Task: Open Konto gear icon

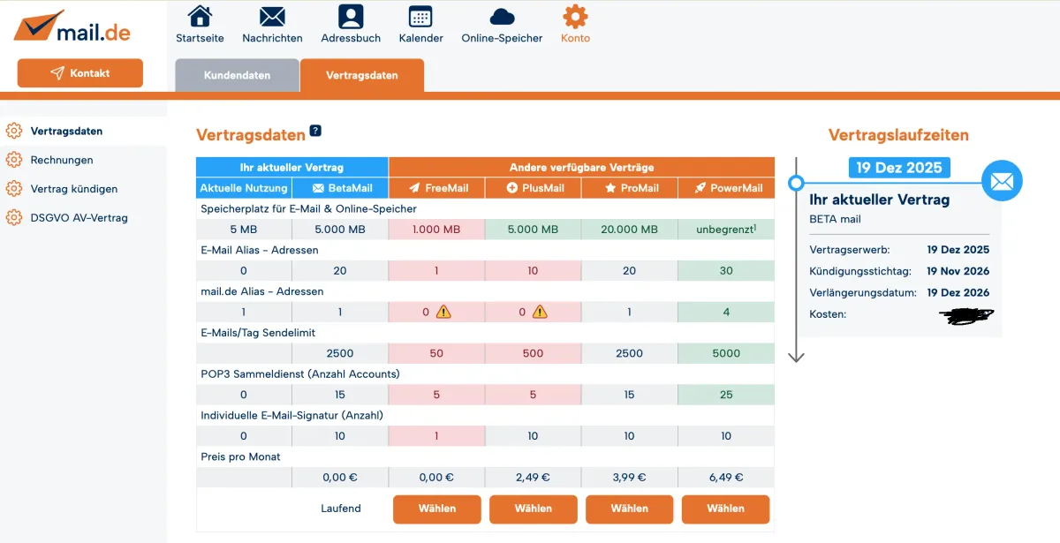Action: [575, 16]
